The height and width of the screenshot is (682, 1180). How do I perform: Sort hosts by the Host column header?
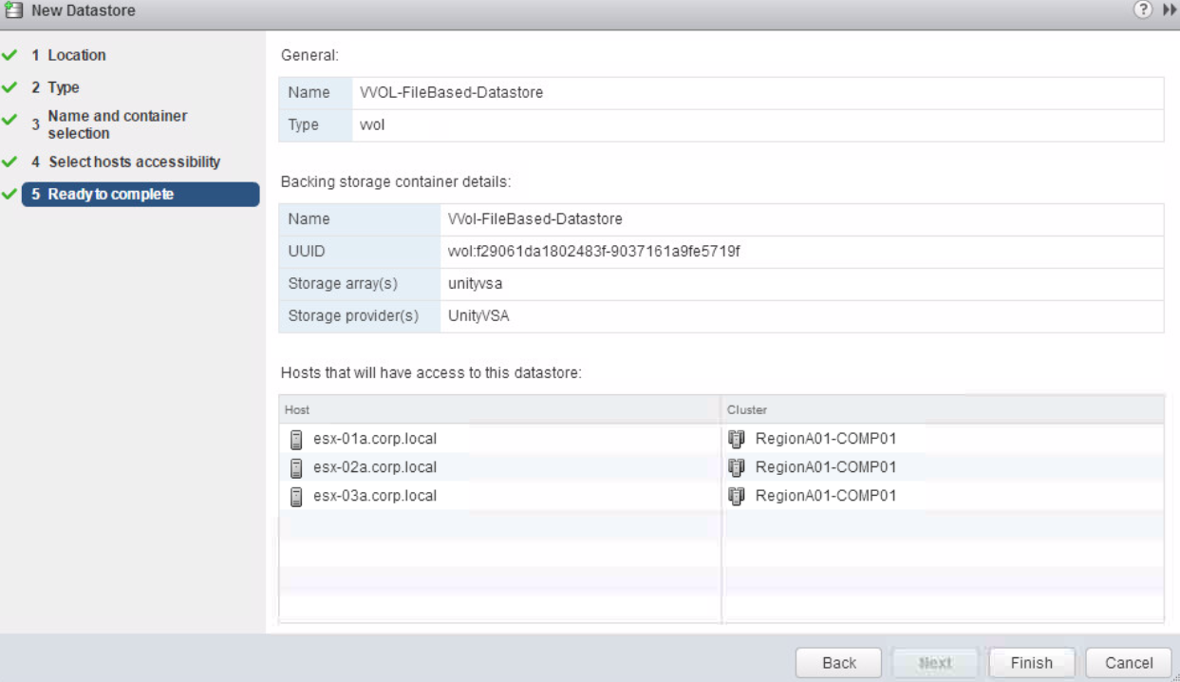[499, 410]
